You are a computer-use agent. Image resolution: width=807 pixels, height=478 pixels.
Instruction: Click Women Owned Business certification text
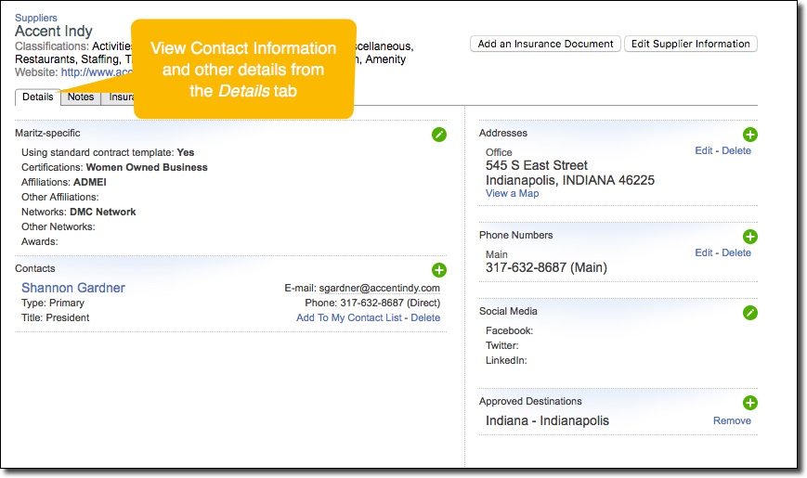147,167
